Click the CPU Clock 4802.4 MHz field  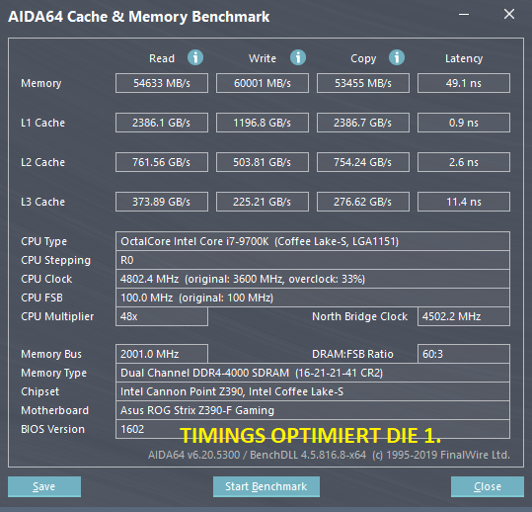(313, 279)
